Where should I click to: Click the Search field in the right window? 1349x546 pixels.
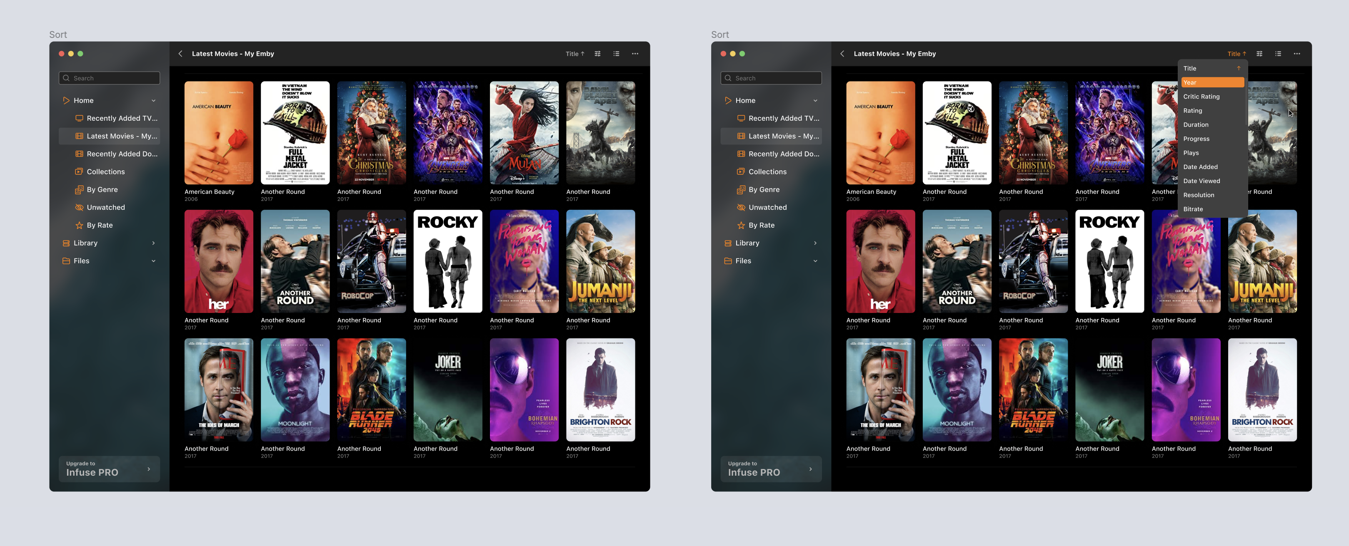(771, 79)
